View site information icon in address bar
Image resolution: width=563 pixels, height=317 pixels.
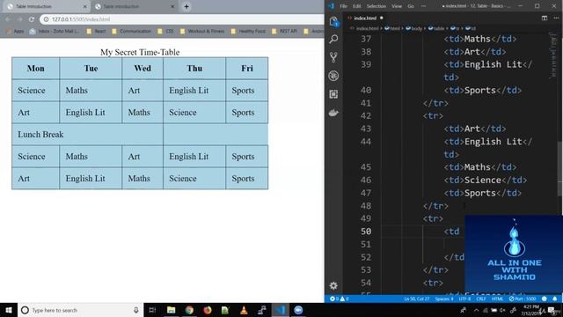pyautogui.click(x=47, y=19)
